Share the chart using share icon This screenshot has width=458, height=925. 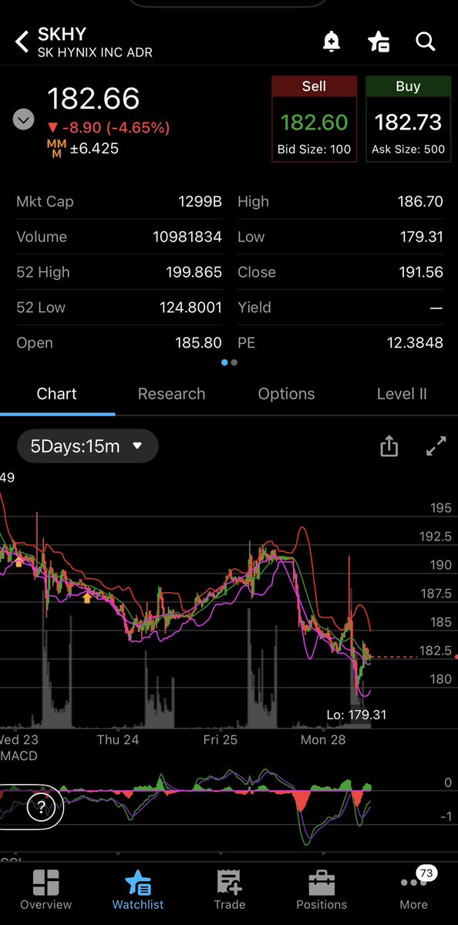coord(389,446)
